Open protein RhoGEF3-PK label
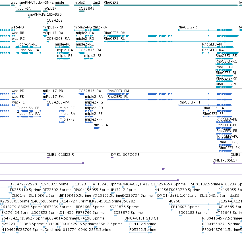Viewport: 242px width, 234px height. pyautogui.click(x=229, y=148)
